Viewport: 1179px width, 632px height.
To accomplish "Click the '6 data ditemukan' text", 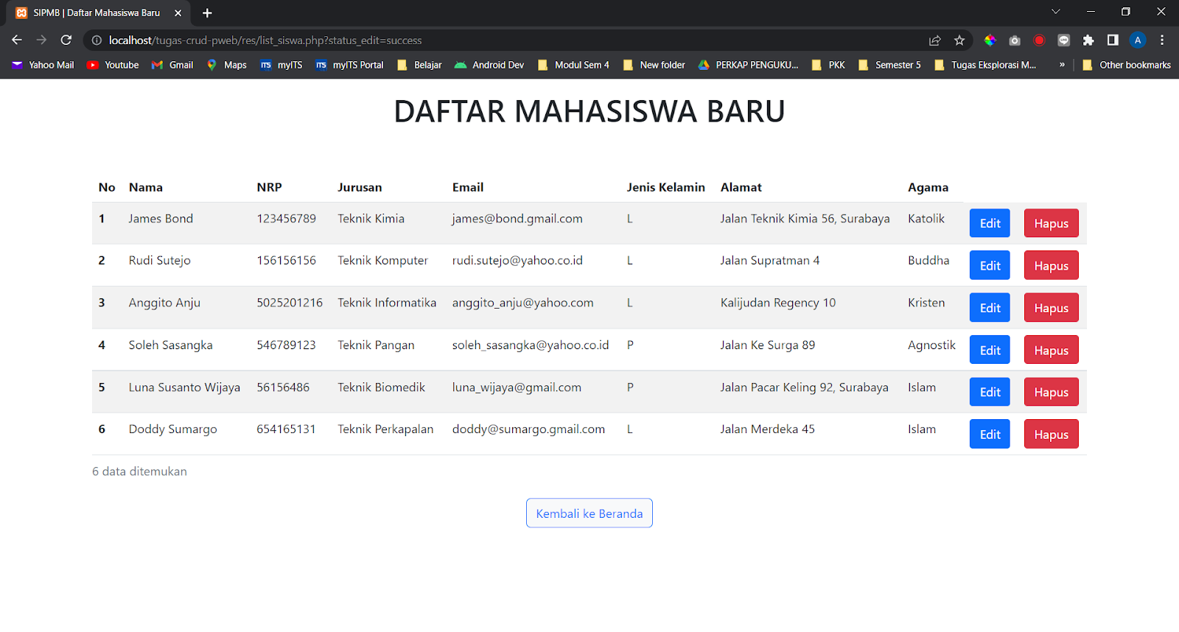I will pyautogui.click(x=139, y=471).
